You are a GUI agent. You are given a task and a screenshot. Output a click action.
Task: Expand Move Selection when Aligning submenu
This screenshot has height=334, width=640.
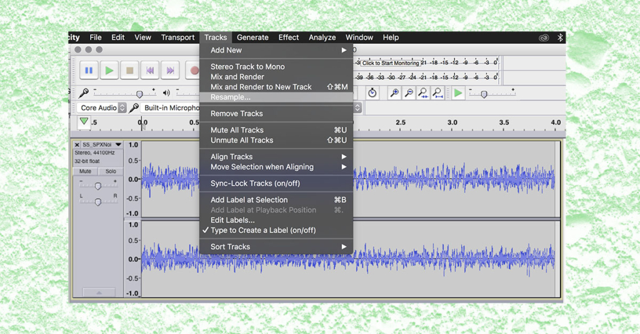tap(276, 167)
